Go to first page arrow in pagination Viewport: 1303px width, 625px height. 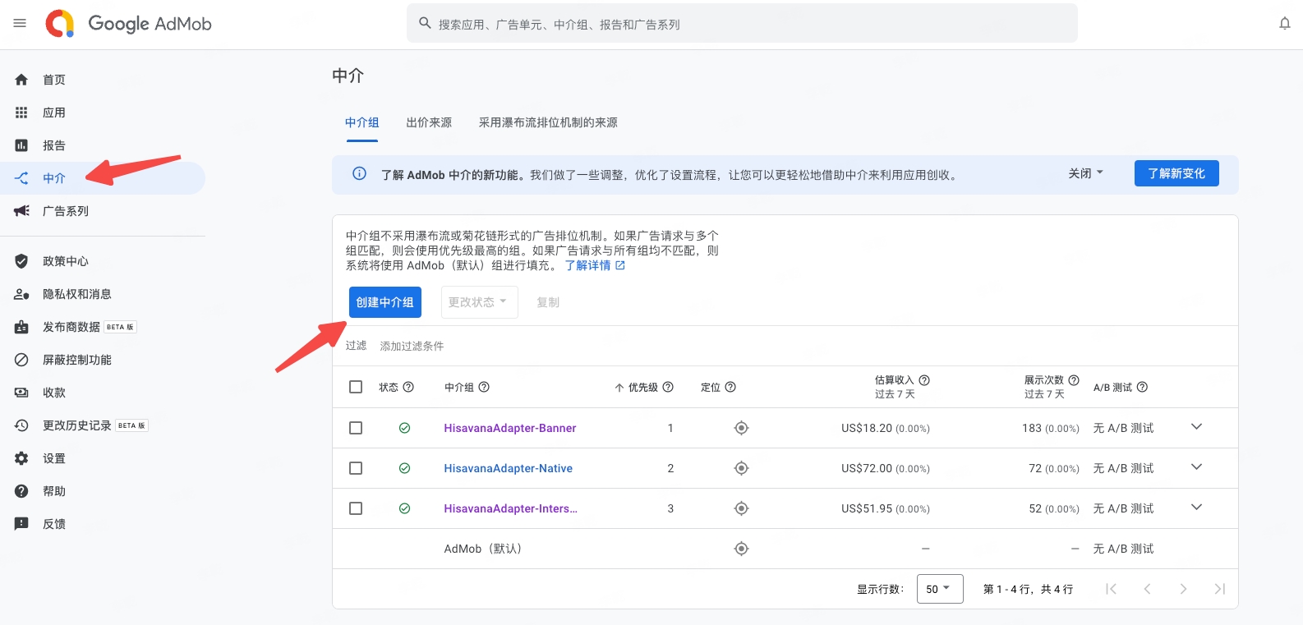[1111, 589]
